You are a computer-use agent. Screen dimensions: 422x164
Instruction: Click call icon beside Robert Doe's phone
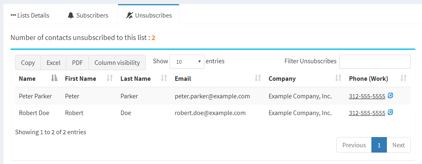point(390,112)
